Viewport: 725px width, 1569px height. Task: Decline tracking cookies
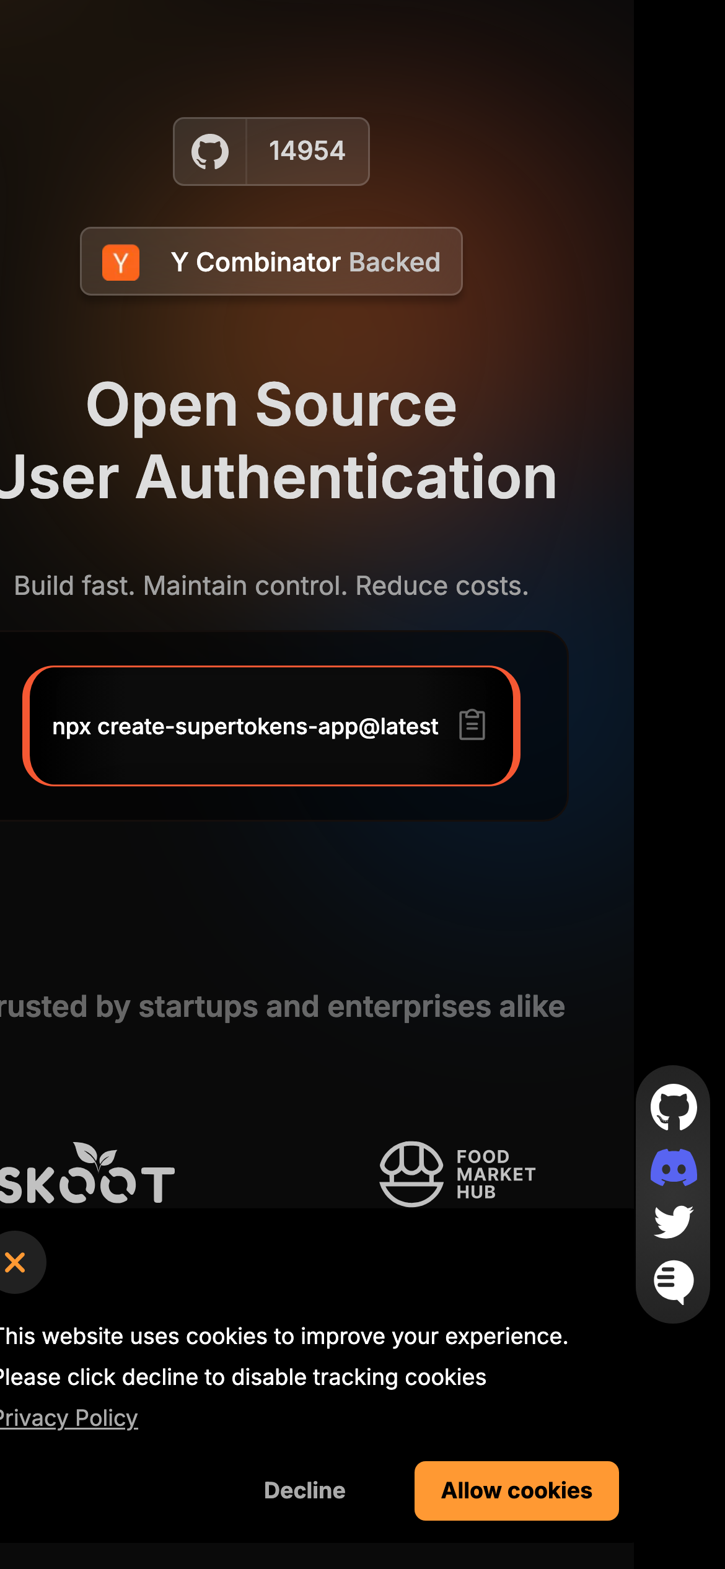305,1490
